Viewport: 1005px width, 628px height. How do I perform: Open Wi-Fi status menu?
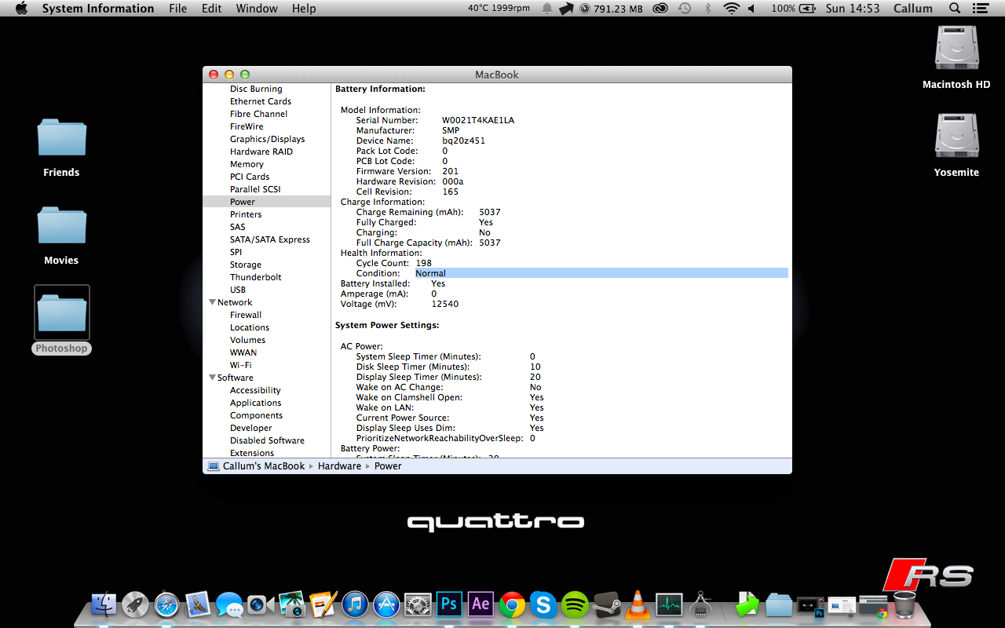[732, 9]
